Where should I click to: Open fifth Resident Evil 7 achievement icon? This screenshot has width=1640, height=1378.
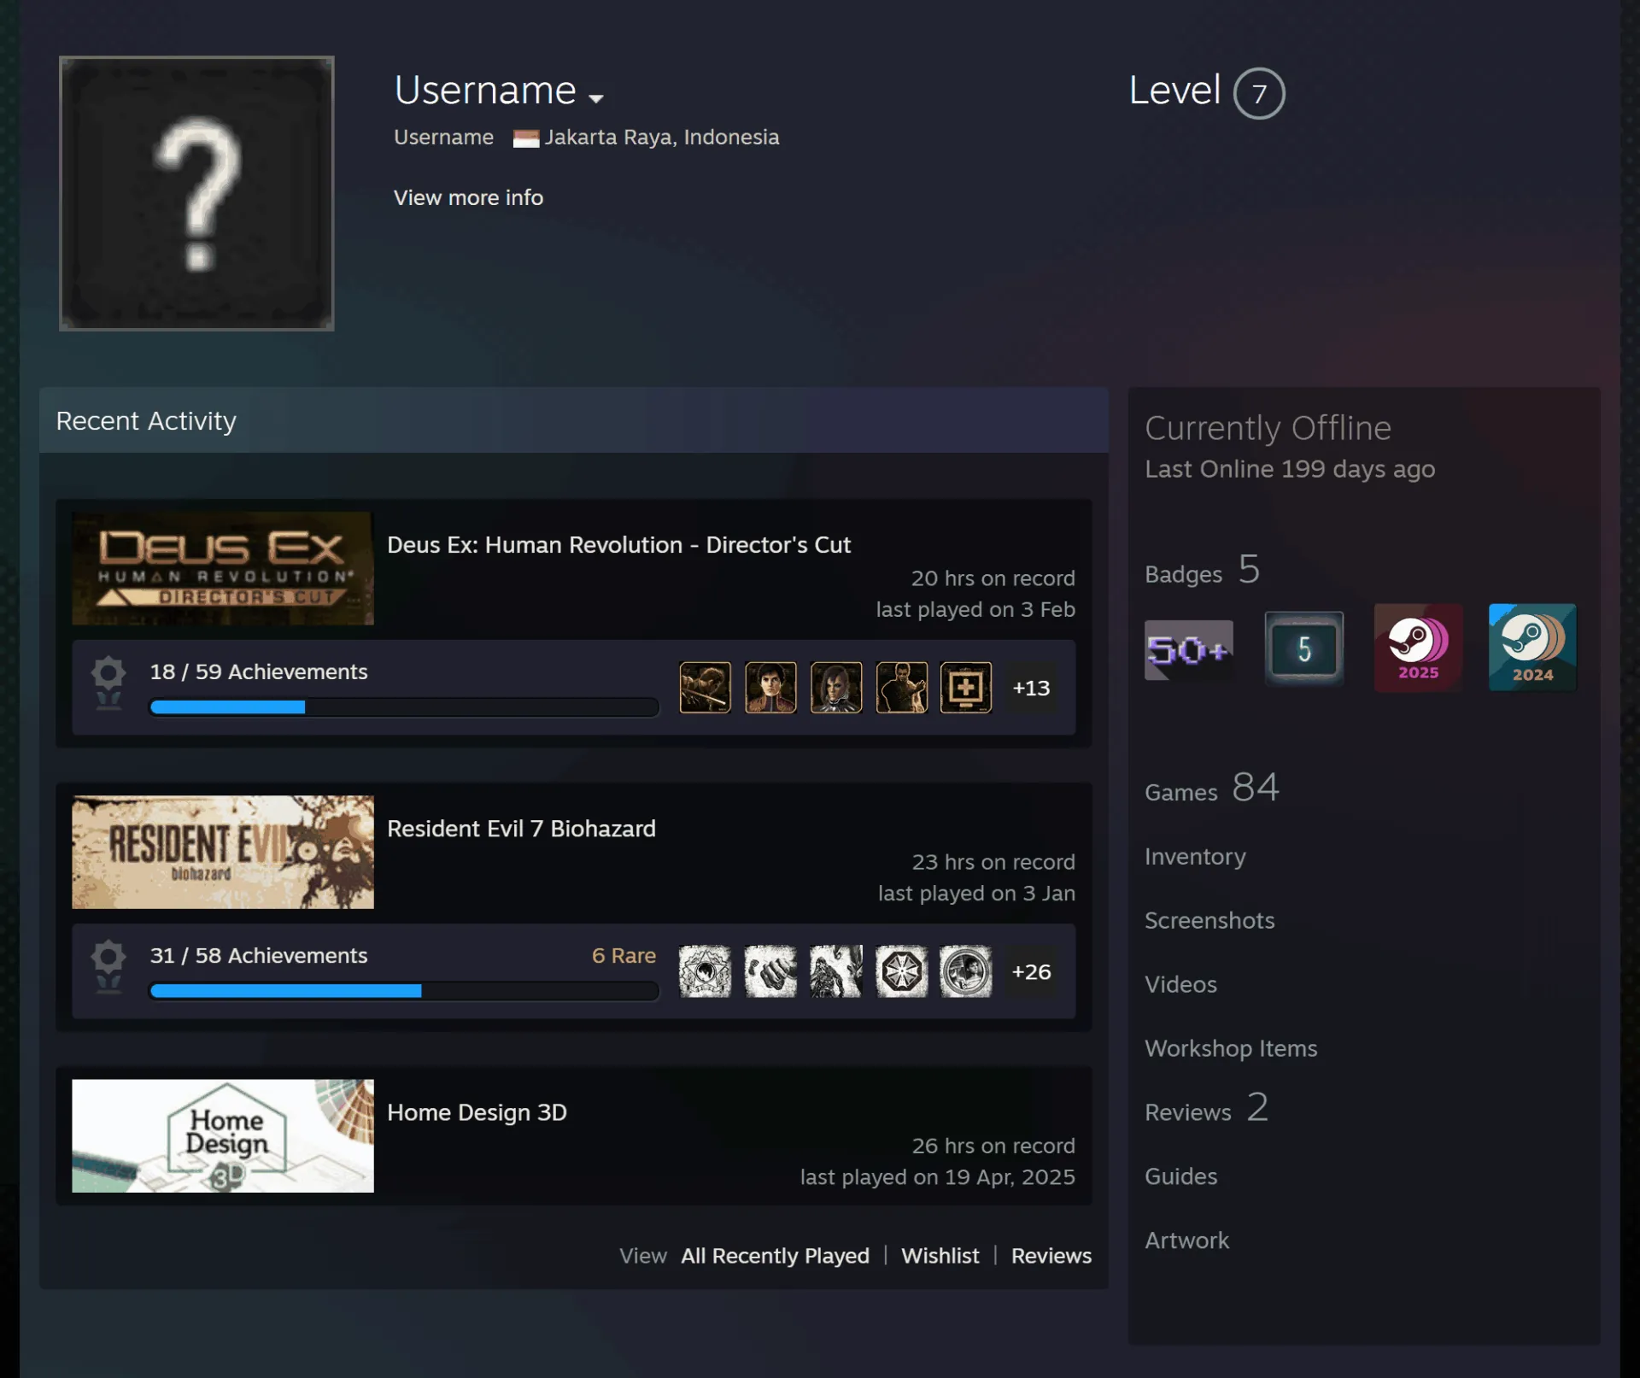click(966, 971)
